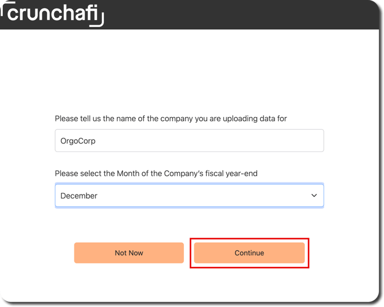Click the down chevron next to December
Image resolution: width=384 pixels, height=307 pixels.
(x=314, y=196)
